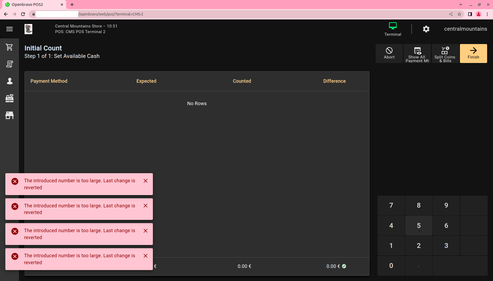
Task: Open the hamburger main menu
Action: 10,29
